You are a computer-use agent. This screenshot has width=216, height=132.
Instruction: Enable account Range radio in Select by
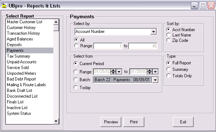coord(76,45)
